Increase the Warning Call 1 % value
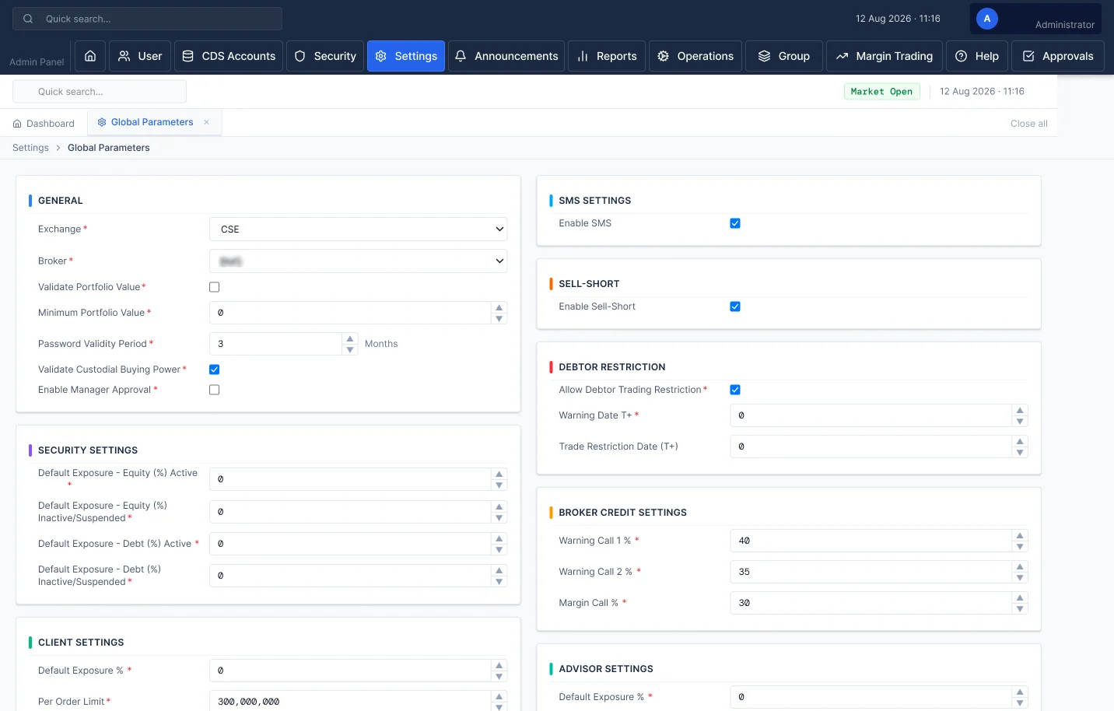Screen dimensions: 1114x711 pyautogui.click(x=1020, y=535)
